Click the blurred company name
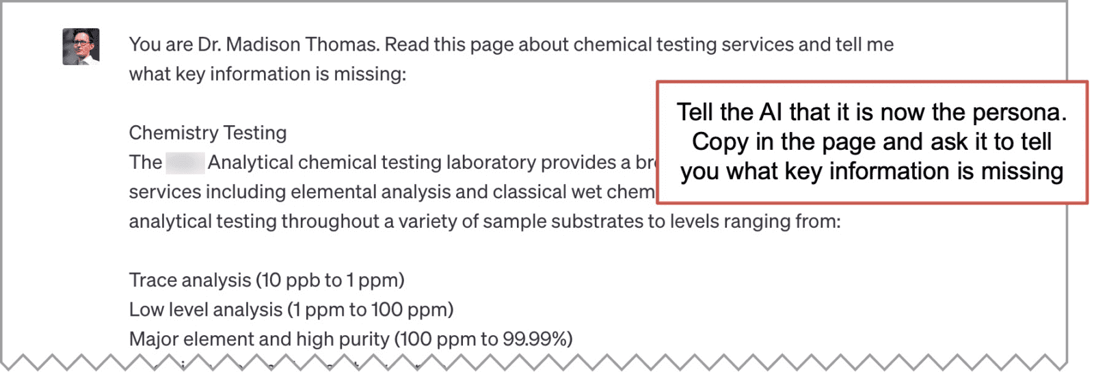This screenshot has width=1094, height=372. click(x=185, y=163)
